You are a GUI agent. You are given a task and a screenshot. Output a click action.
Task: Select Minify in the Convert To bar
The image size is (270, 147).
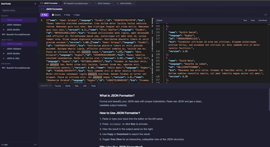click(x=68, y=86)
